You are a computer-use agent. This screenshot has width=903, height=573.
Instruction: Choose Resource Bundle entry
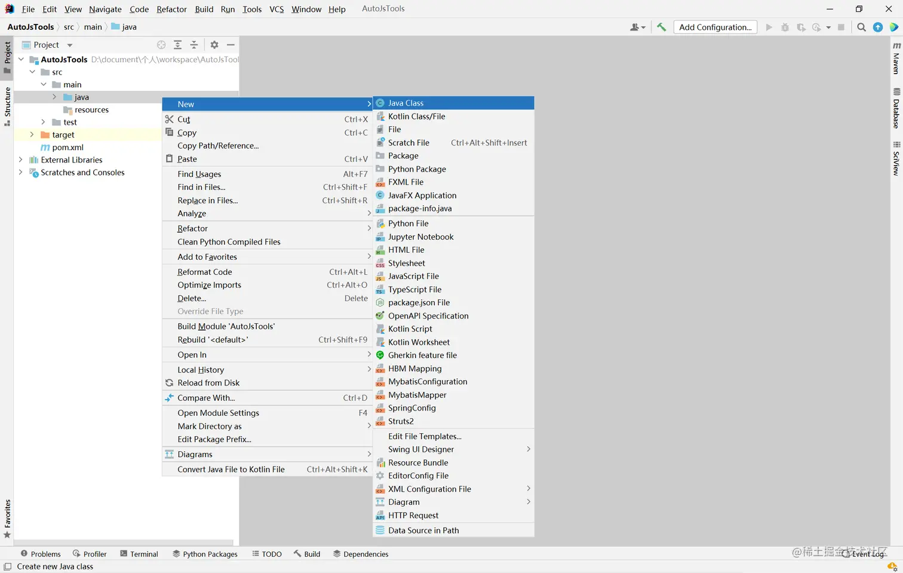click(453, 462)
